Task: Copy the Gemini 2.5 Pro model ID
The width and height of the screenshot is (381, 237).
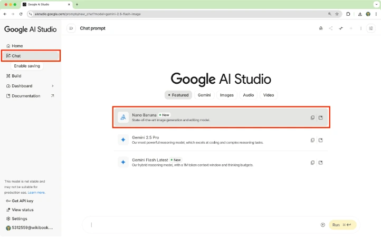Action: coord(312,140)
